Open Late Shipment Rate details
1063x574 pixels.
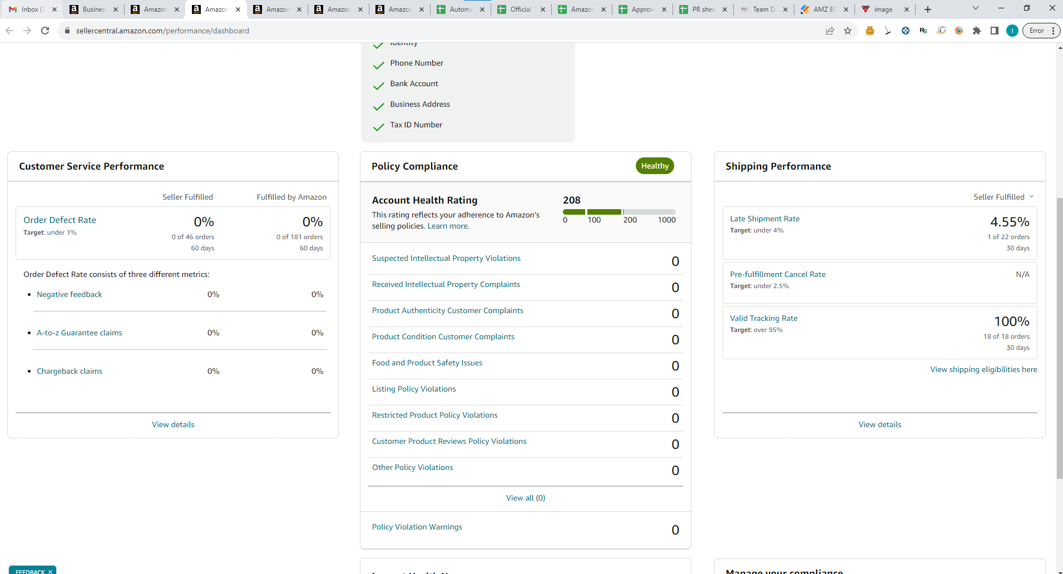[x=765, y=219]
